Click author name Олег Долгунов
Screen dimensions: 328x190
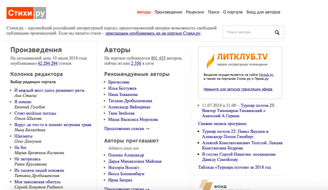click(x=28, y=141)
